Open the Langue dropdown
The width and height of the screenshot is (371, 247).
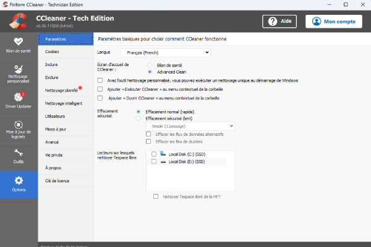[x=166, y=52]
